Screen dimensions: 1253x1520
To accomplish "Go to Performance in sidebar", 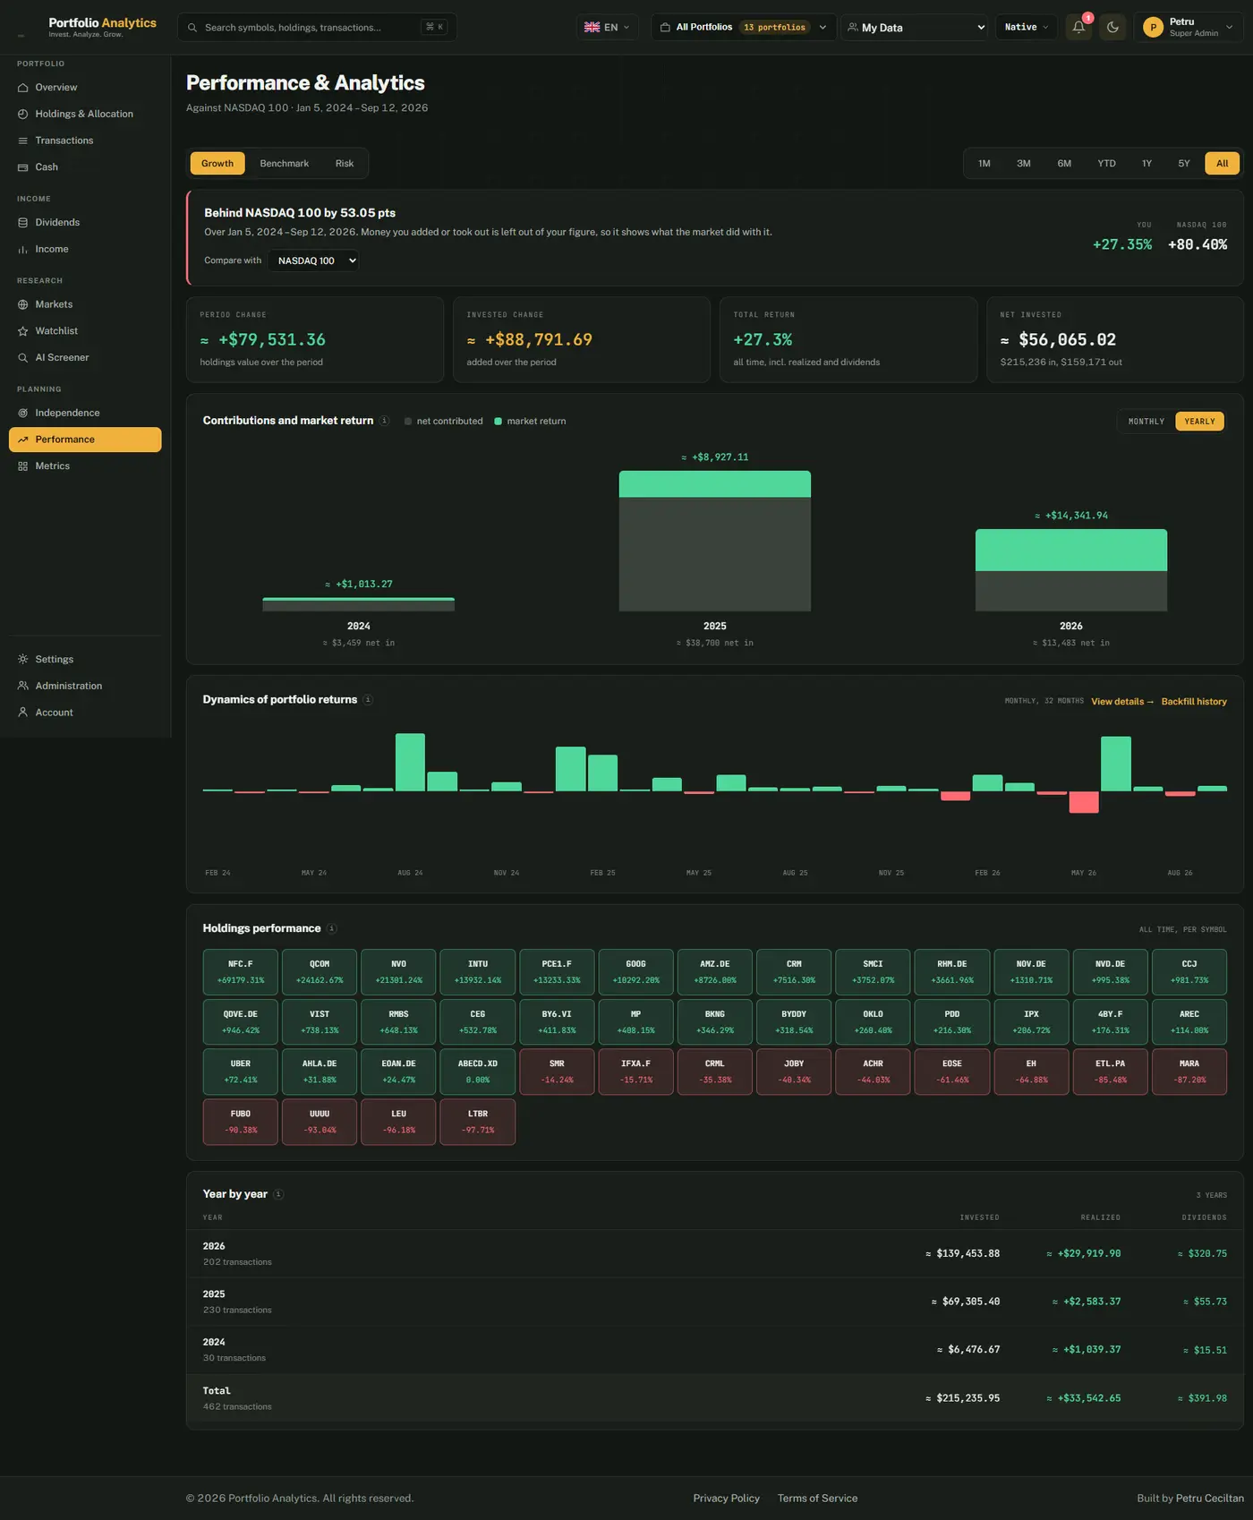I will pyautogui.click(x=85, y=440).
